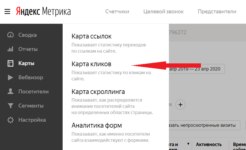Viewport: 246px width, 150px height.
Task: Open Аналитика форм
Action: [97, 126]
